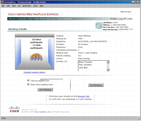The image size is (141, 121).
Task: Open the Tools menu
Action: coord(35,6)
